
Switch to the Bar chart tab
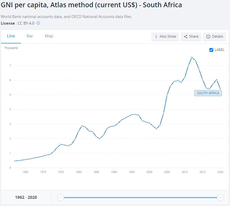coord(30,36)
